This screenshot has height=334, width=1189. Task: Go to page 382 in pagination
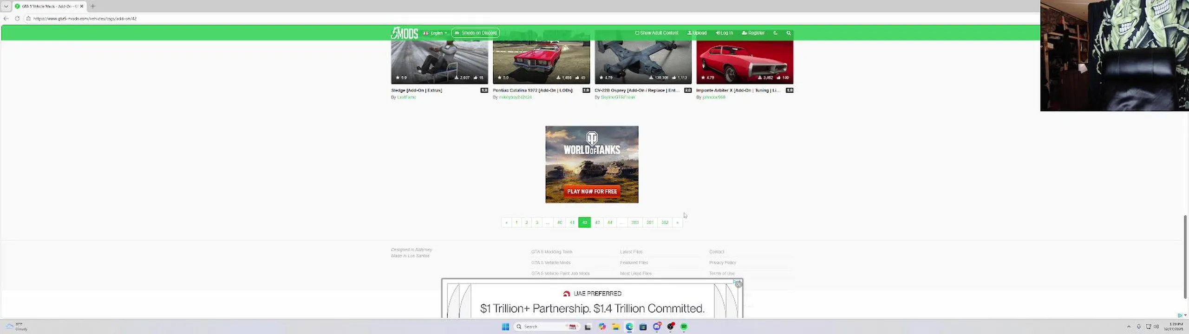[x=665, y=223]
